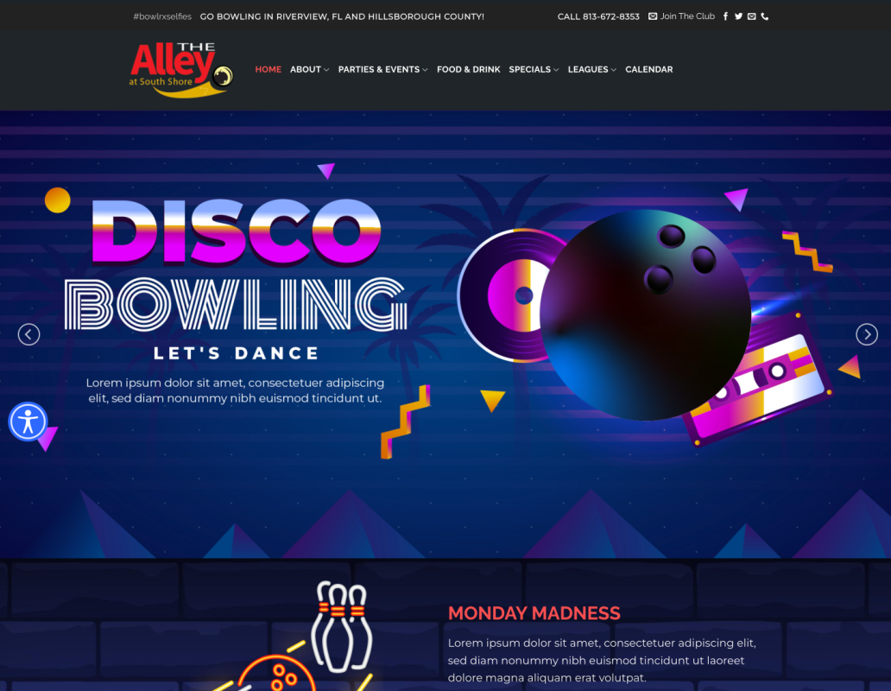This screenshot has height=691, width=891.
Task: Open the Facebook icon in the top bar
Action: click(725, 16)
